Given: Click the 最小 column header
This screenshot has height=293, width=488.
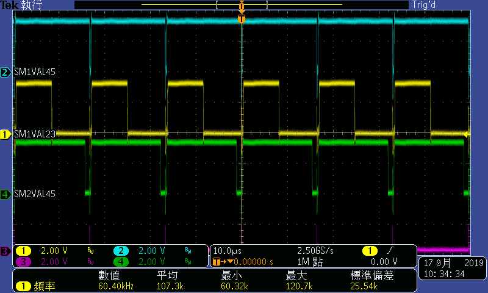Looking at the screenshot, I should click(x=232, y=275).
